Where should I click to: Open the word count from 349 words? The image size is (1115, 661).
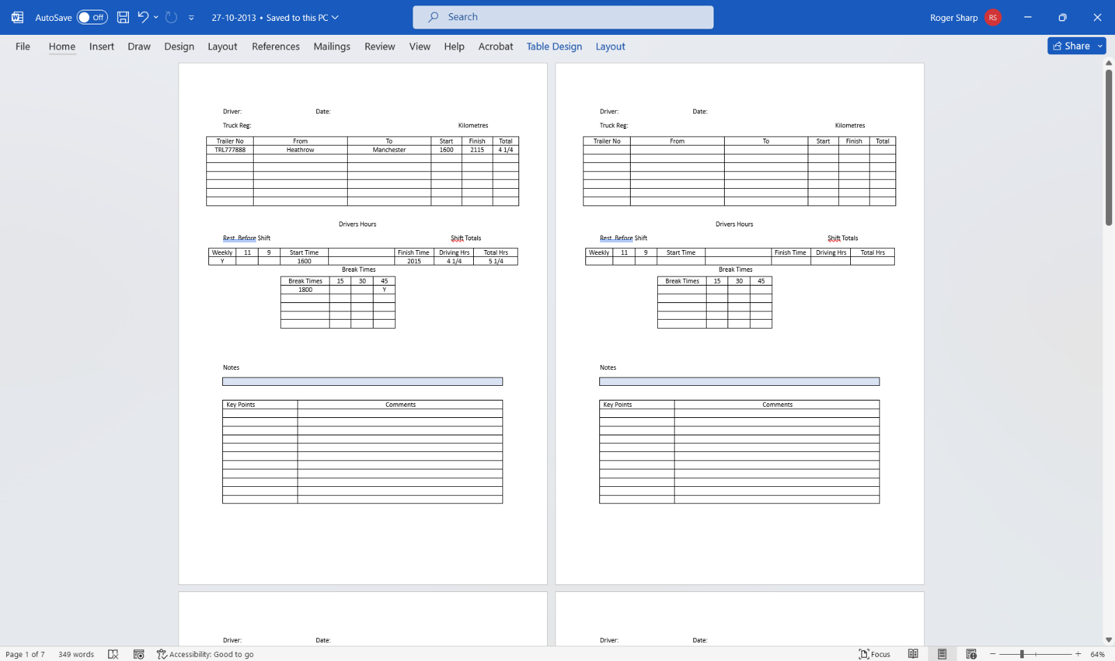click(75, 654)
